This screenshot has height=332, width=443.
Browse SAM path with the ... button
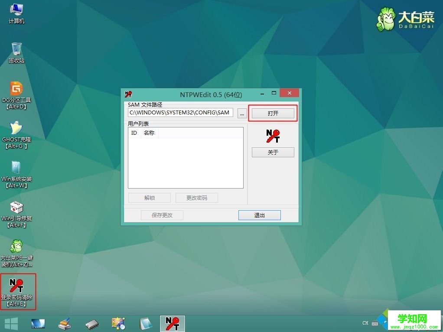[242, 113]
